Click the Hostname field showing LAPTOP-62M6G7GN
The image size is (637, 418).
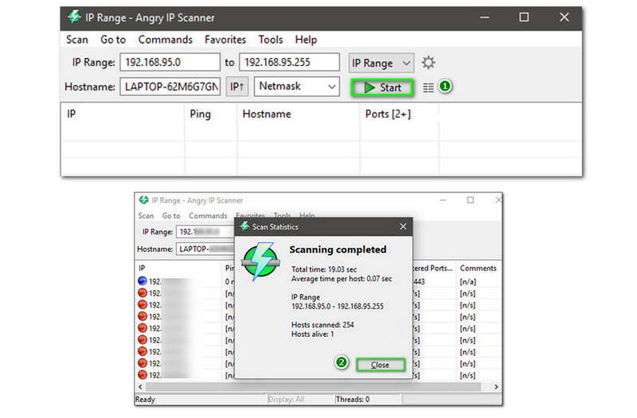[170, 87]
